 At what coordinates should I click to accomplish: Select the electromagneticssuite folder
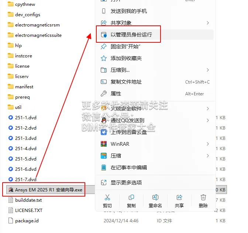tap(38, 35)
